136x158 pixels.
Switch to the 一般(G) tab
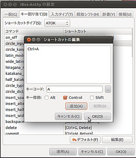[x=11, y=14]
